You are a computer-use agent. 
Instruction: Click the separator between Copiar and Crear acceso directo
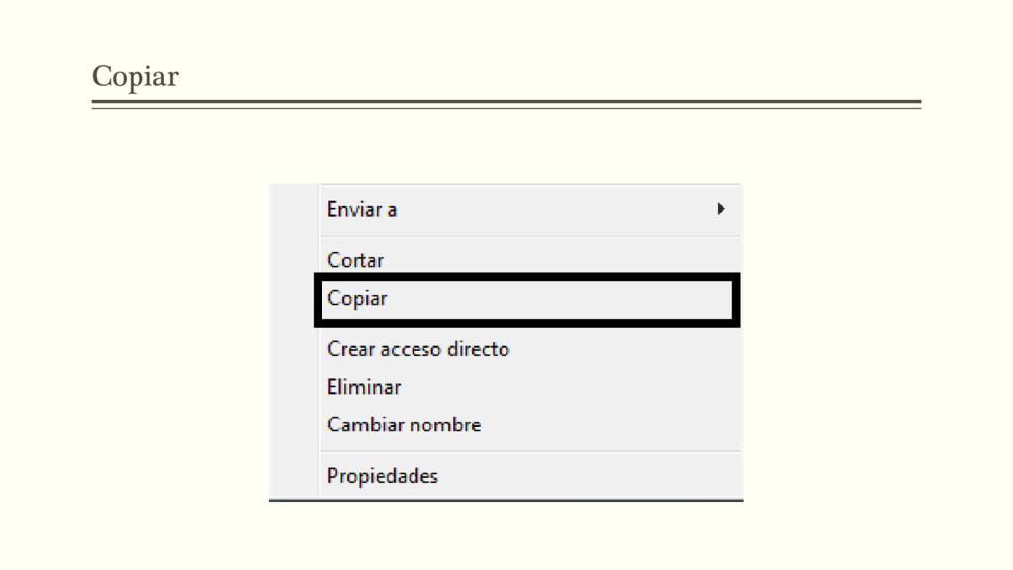[x=529, y=331]
